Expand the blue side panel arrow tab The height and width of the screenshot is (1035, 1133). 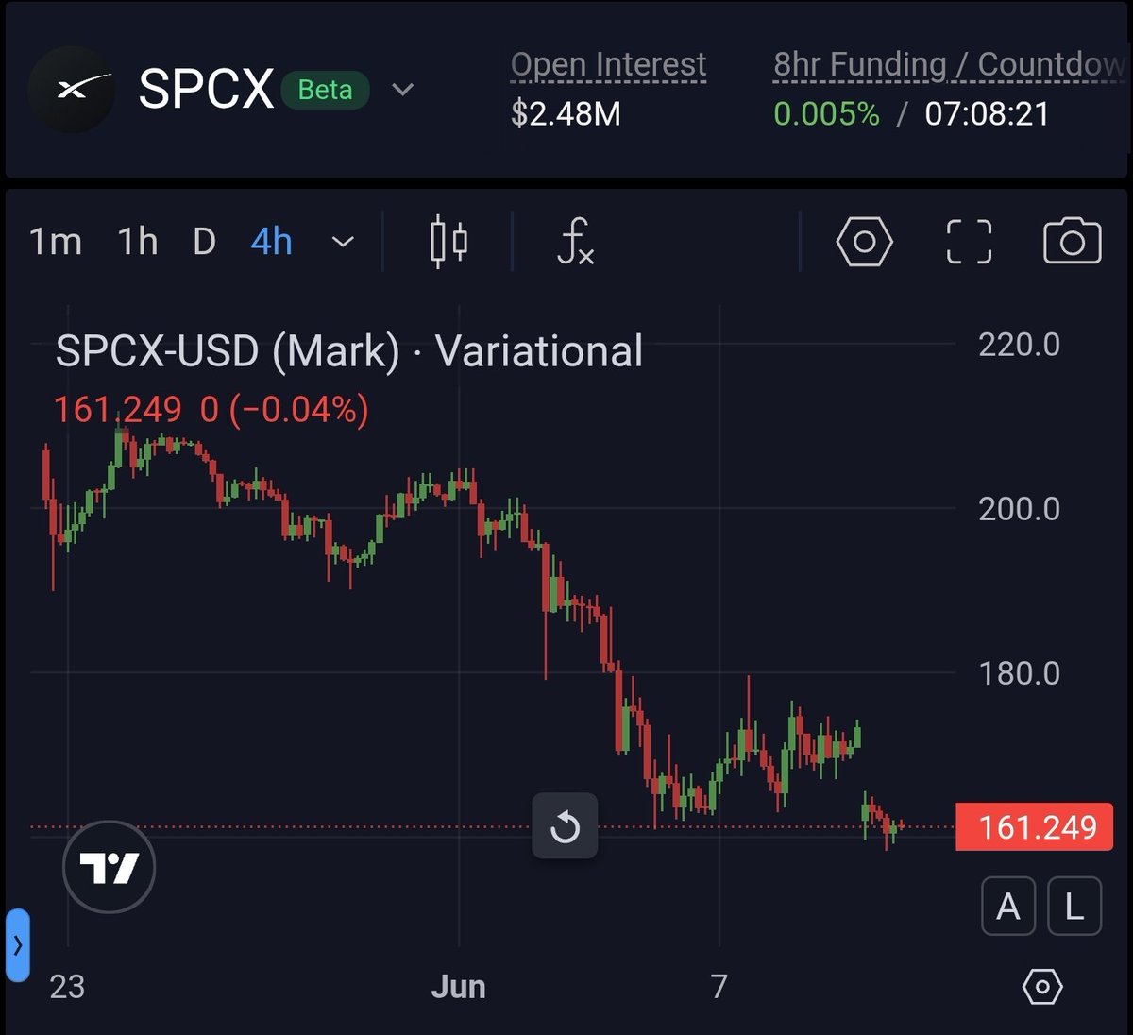pyautogui.click(x=18, y=944)
